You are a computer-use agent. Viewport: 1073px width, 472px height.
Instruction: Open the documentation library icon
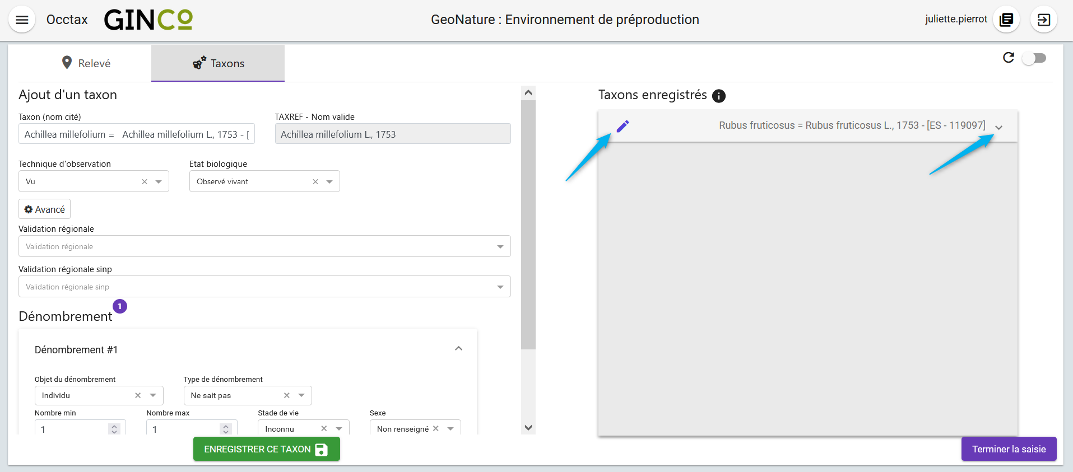click(x=1006, y=20)
